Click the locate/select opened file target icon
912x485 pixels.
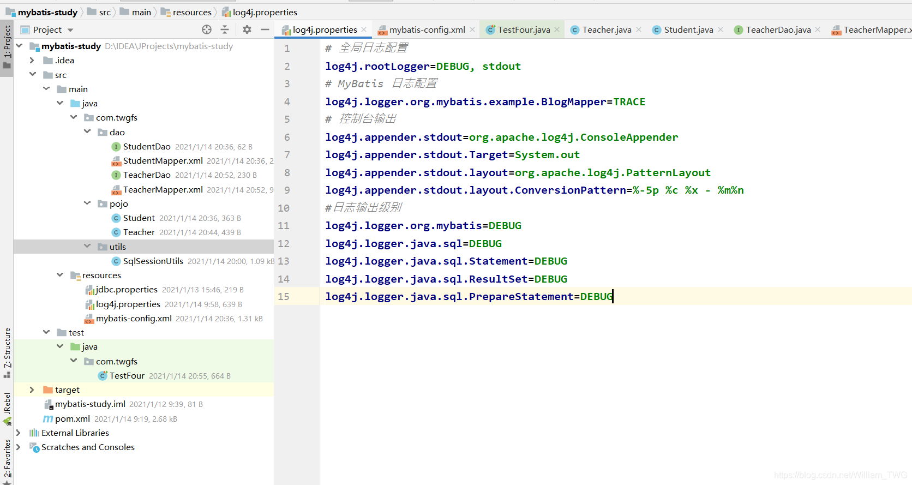coord(207,29)
